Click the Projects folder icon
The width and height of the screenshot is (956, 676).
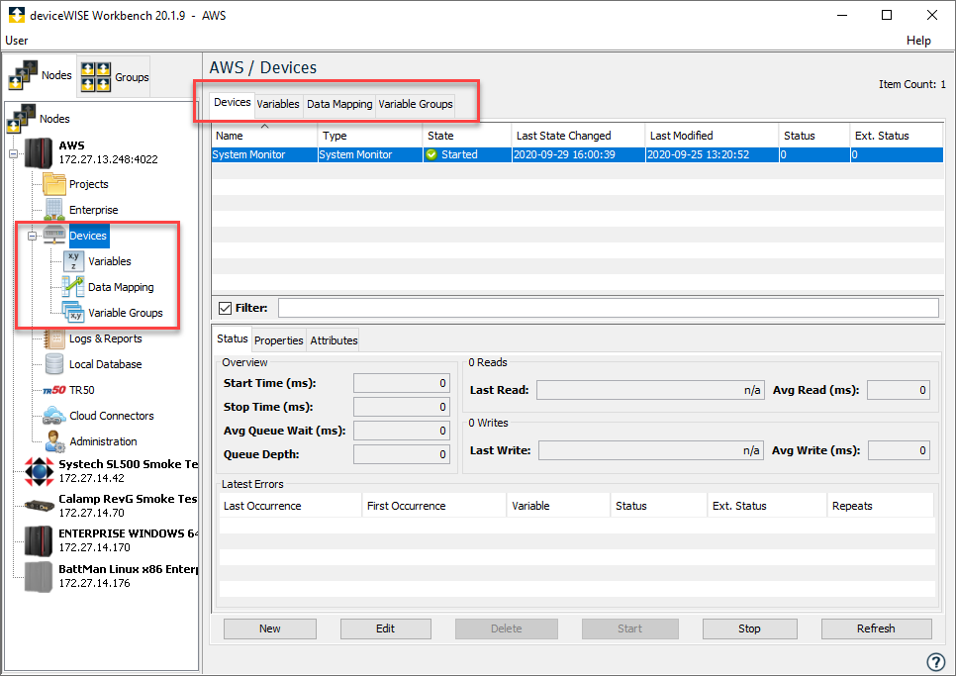[x=53, y=184]
